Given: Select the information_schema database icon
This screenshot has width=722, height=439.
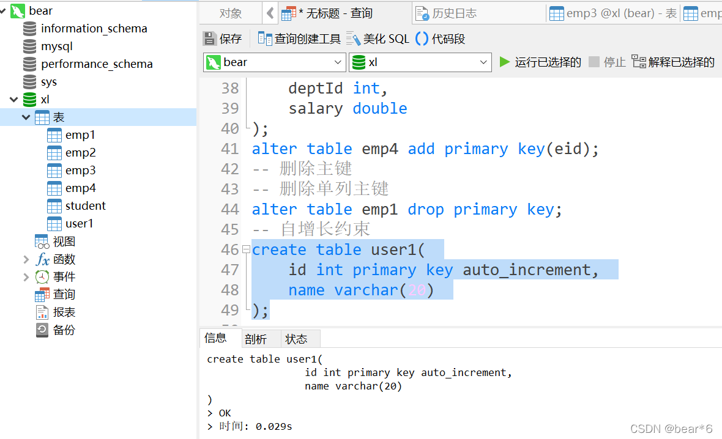Looking at the screenshot, I should [x=29, y=29].
